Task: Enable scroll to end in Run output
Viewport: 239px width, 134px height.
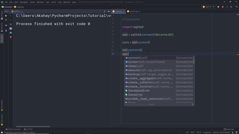Action: pos(11,29)
